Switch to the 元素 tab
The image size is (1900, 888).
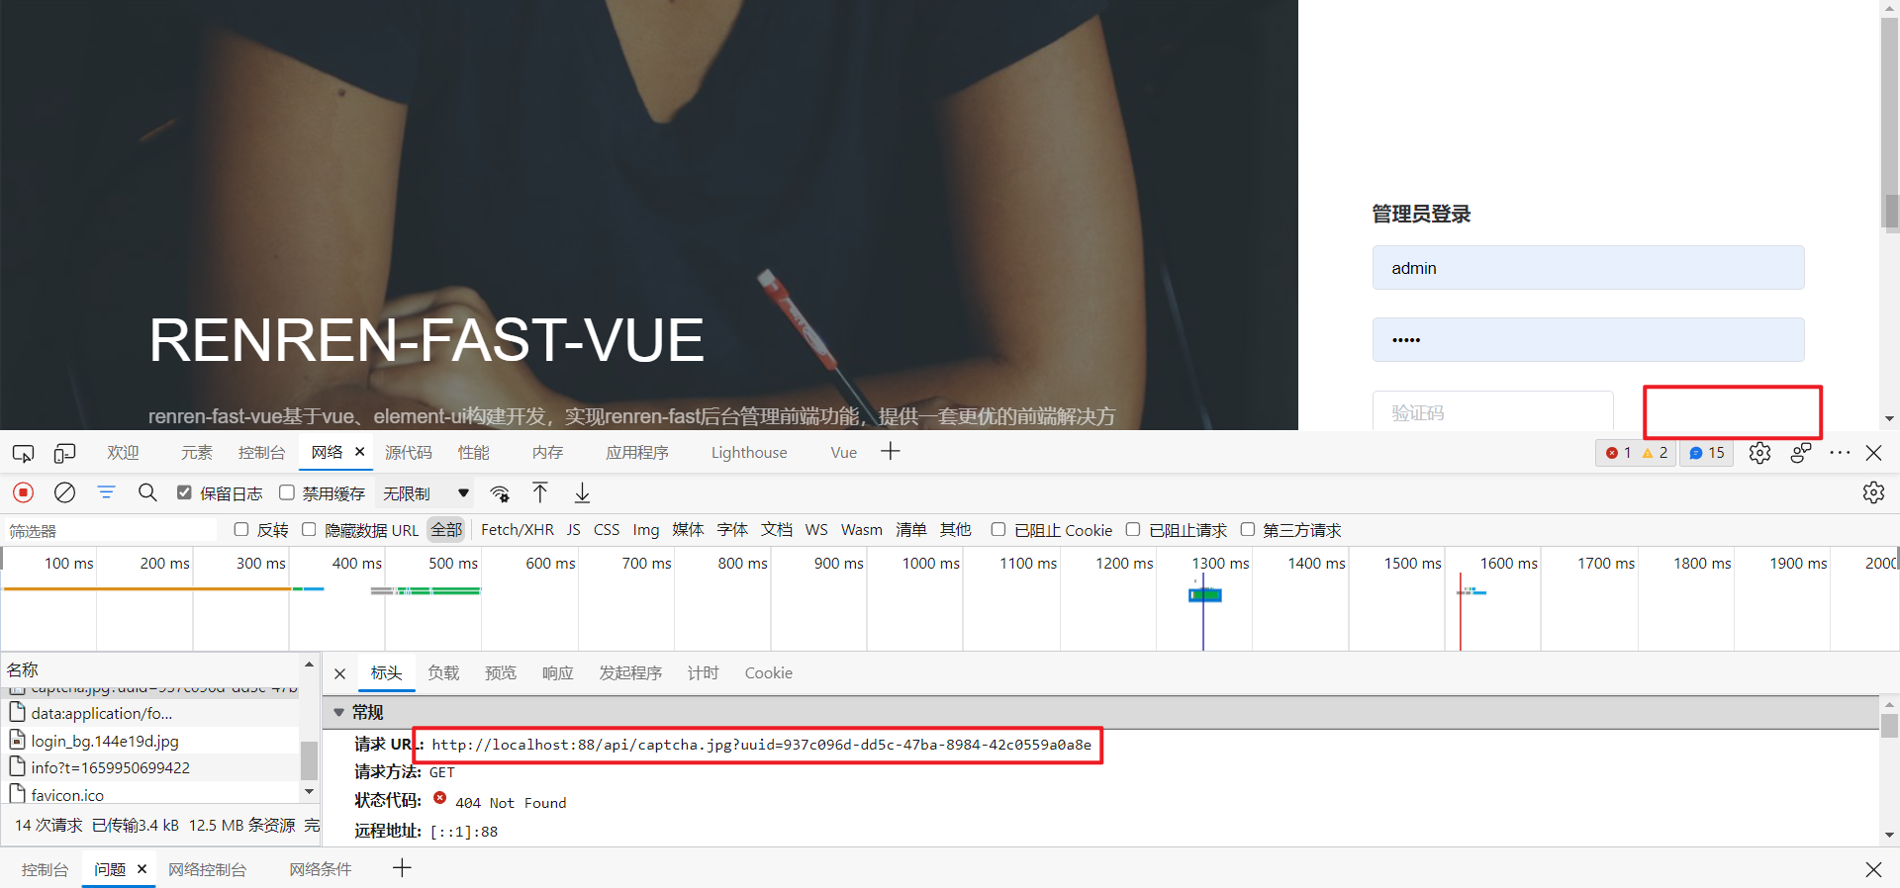pos(196,453)
